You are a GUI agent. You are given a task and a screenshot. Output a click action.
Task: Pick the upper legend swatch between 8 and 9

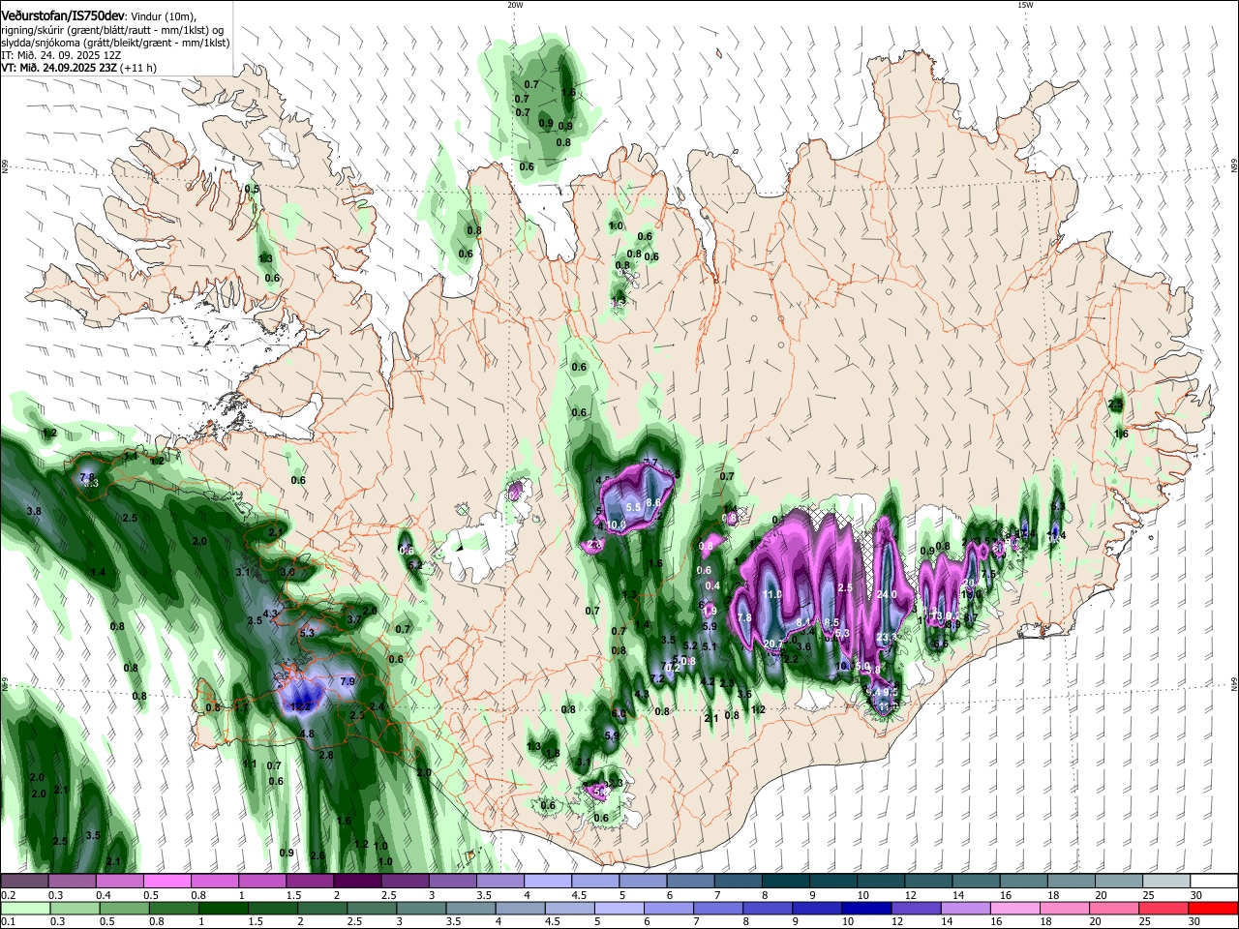(785, 882)
